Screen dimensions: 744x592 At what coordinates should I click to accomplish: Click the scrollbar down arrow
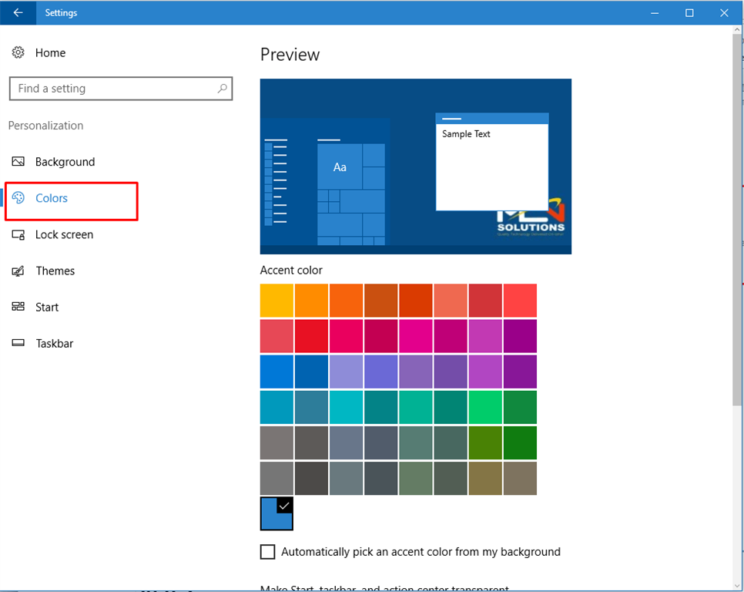tap(737, 585)
